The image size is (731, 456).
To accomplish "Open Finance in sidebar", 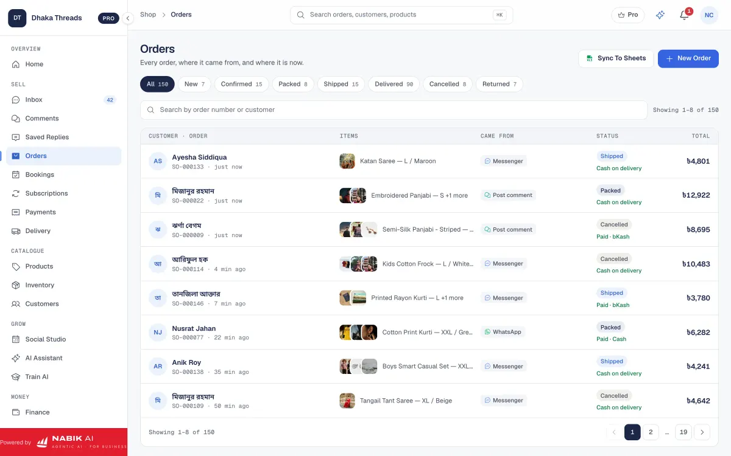I will coord(63,412).
